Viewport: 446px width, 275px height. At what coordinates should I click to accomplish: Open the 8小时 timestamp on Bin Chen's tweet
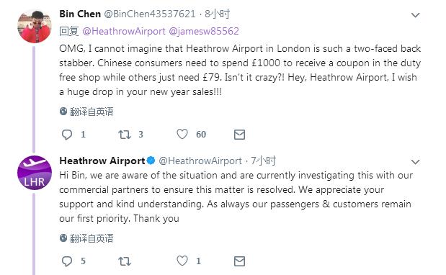coord(217,14)
